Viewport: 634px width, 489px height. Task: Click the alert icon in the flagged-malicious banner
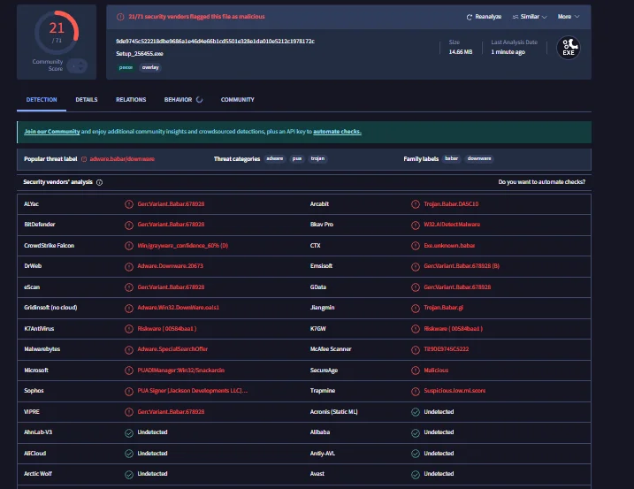click(x=120, y=17)
